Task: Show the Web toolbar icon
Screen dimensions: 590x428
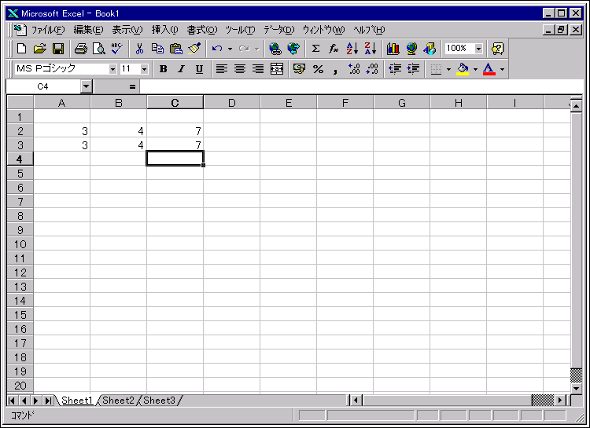Action: pos(293,49)
